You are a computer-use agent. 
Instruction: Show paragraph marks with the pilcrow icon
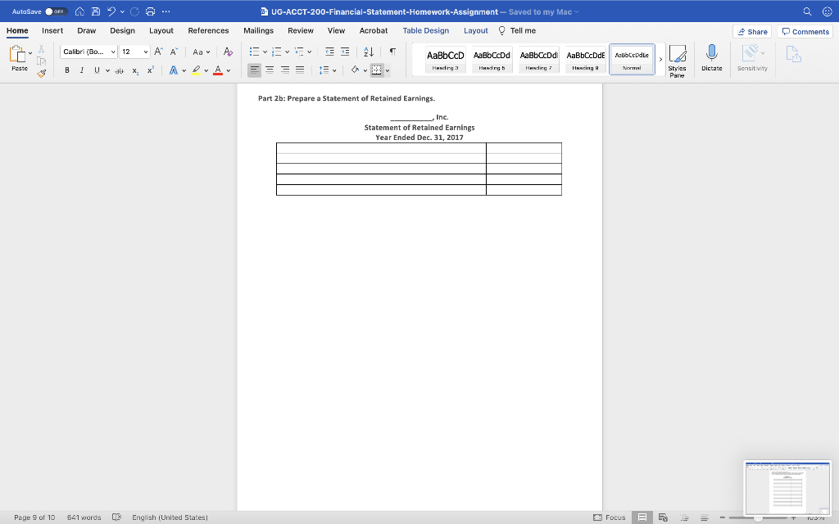click(392, 52)
